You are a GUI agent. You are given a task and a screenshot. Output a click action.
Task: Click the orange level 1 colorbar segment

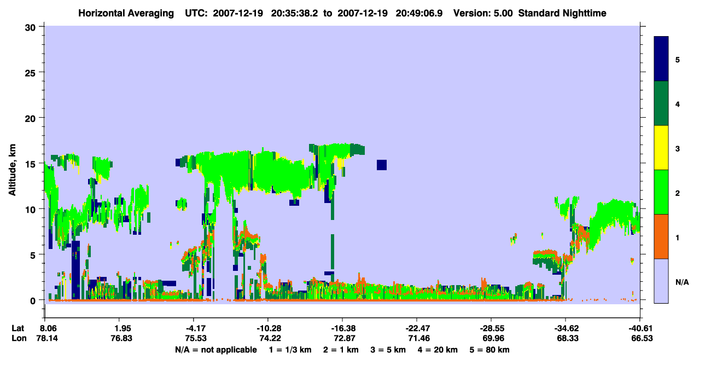click(x=661, y=236)
